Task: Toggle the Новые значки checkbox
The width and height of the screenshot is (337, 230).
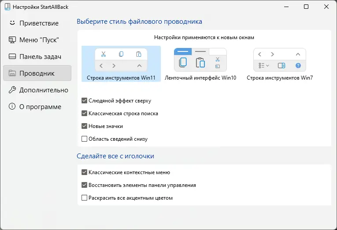Action: (x=85, y=126)
